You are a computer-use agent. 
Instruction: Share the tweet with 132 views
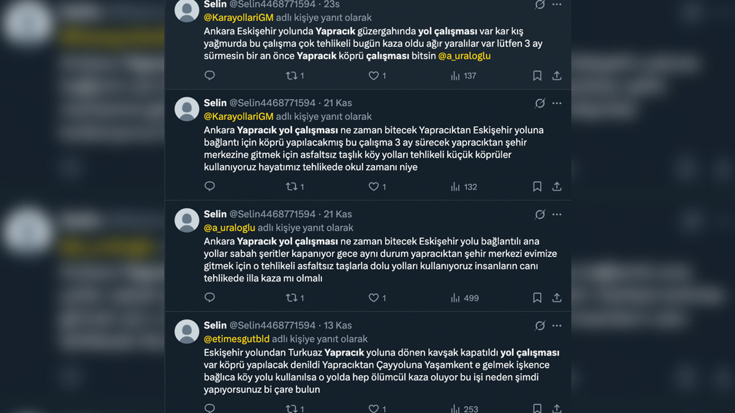point(557,187)
